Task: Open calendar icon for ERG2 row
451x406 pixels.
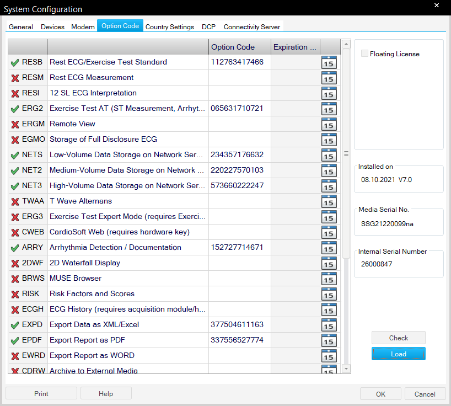Action: coord(329,109)
